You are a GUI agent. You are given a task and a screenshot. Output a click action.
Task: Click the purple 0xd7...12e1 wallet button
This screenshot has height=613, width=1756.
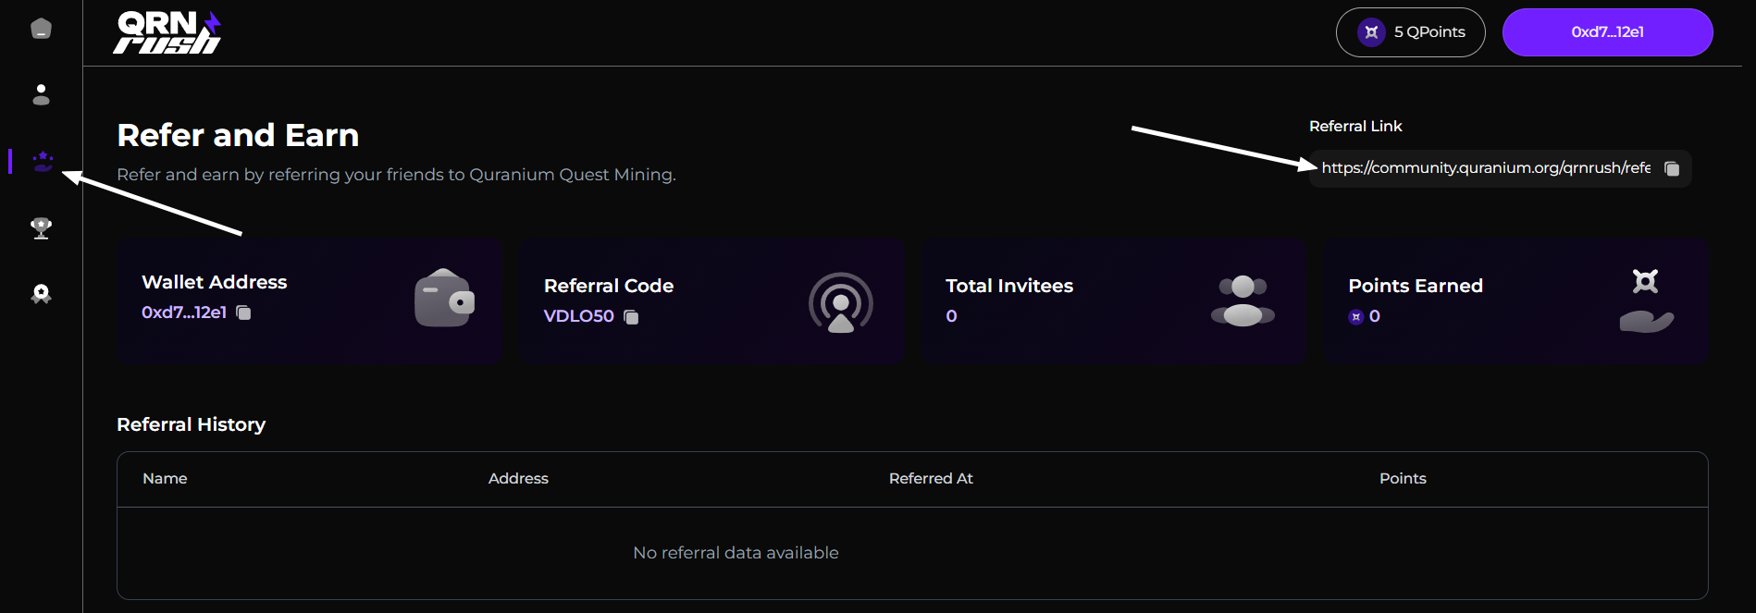[1607, 32]
